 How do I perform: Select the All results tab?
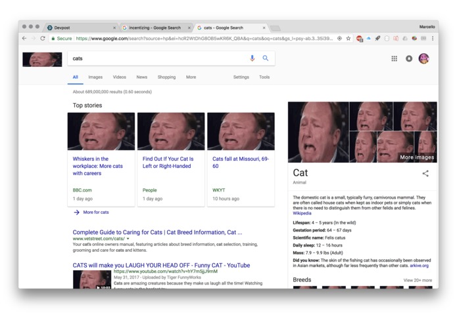[x=75, y=77]
